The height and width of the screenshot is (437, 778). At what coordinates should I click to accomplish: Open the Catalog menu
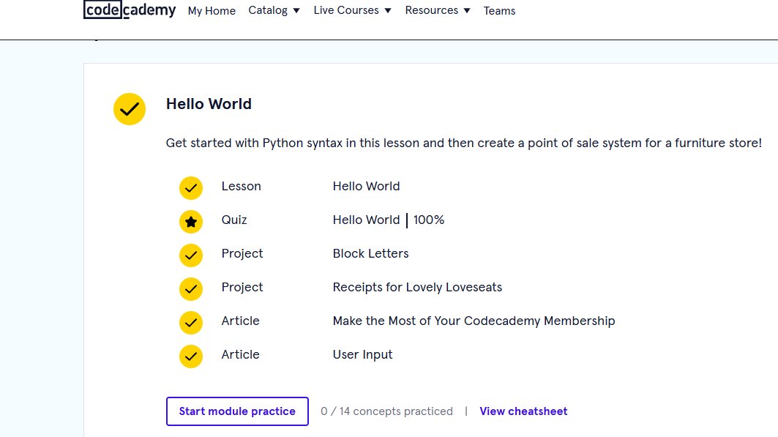274,10
